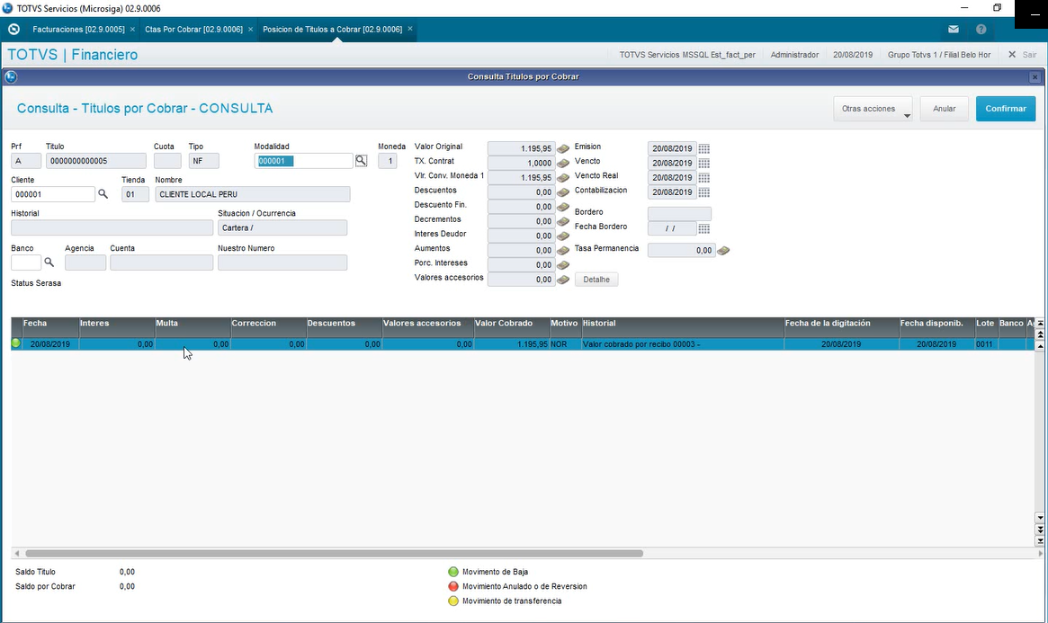Click the Confirmar button

tap(1005, 109)
